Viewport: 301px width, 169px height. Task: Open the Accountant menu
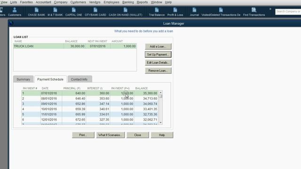43,2
